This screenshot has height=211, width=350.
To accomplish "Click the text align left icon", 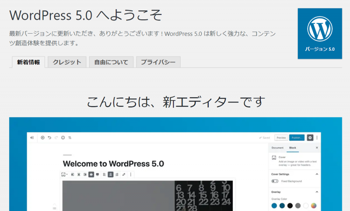I will click(x=104, y=175).
